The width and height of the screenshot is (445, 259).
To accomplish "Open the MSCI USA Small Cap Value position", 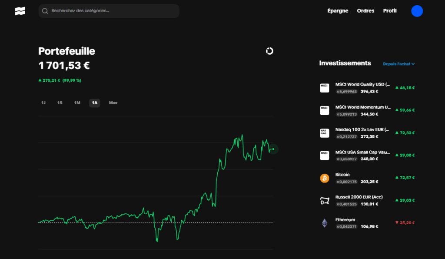I will point(367,156).
